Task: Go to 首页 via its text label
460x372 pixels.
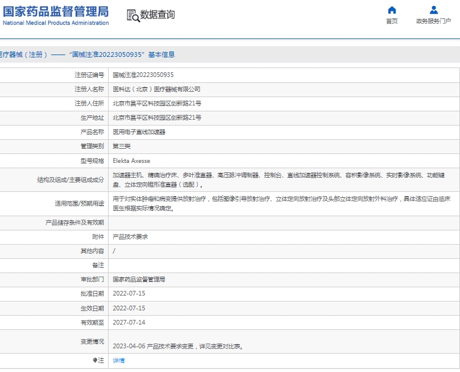Action: point(392,21)
